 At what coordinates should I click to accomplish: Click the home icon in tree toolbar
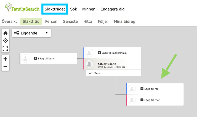coord(6,33)
